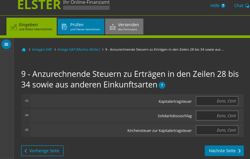The width and height of the screenshot is (250, 159).
Task: Click the right chevron in Nächste Seite
Action: click(239, 151)
